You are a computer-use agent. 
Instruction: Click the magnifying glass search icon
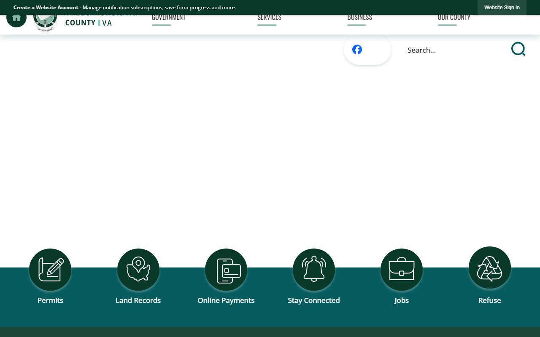pyautogui.click(x=518, y=49)
